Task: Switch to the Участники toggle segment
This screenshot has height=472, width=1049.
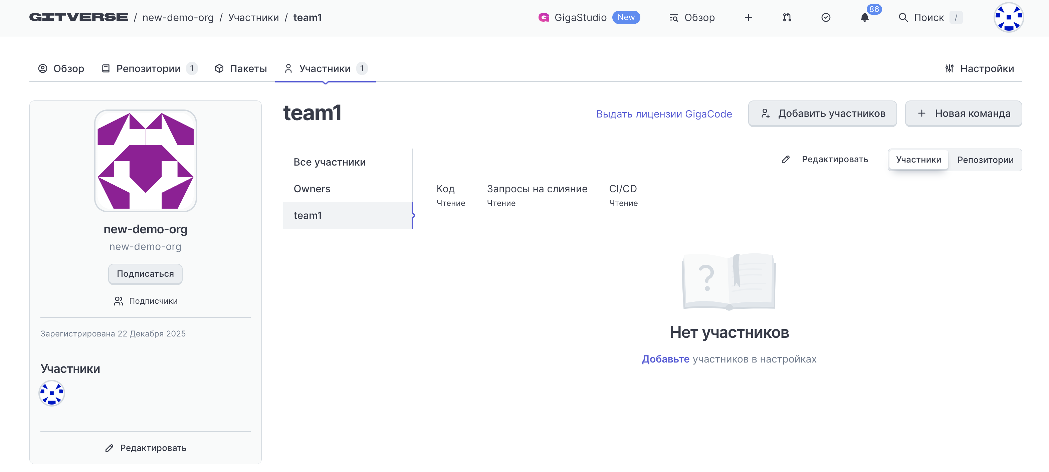Action: coord(918,160)
